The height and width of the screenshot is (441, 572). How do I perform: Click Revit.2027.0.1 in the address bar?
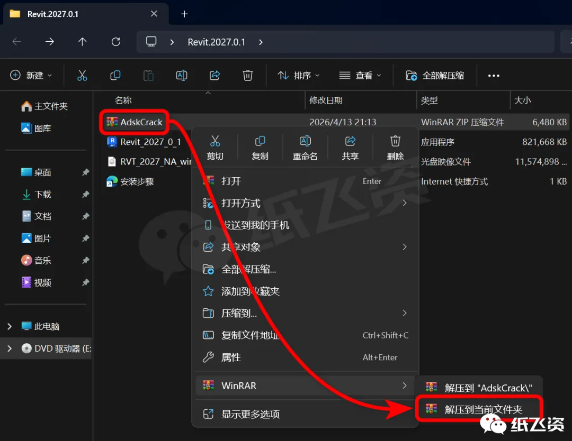(216, 42)
